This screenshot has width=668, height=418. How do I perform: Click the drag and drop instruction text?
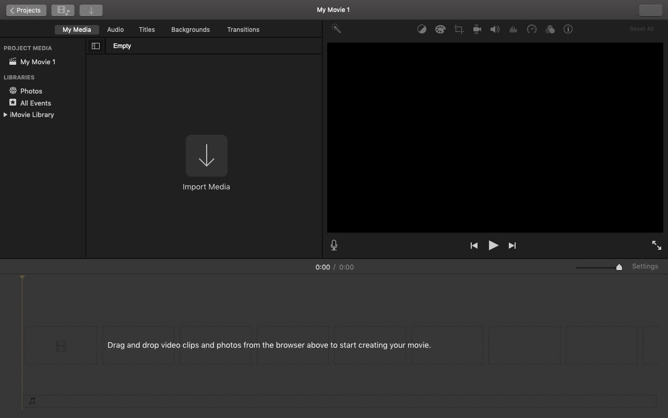[269, 345]
